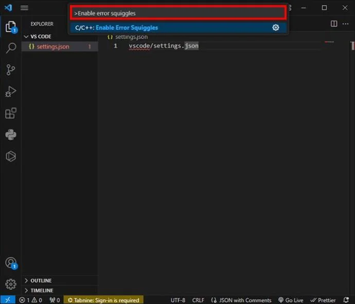This screenshot has width=355, height=304.
Task: Open the Python extension icon
Action: [x=11, y=135]
